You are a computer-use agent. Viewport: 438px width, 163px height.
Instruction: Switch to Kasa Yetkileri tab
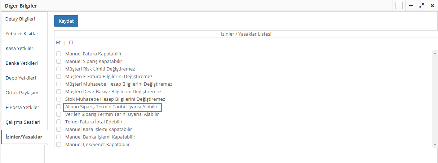(20, 48)
